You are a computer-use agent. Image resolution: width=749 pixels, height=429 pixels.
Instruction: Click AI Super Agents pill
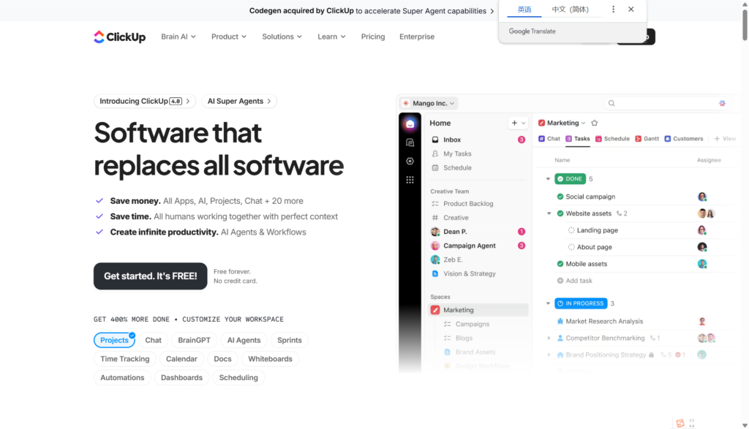pyautogui.click(x=239, y=101)
